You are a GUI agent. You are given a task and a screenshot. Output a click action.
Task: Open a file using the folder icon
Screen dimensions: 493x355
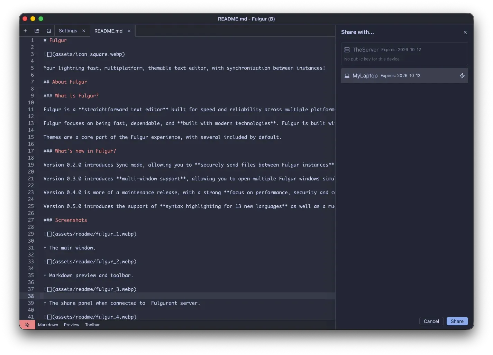point(37,31)
